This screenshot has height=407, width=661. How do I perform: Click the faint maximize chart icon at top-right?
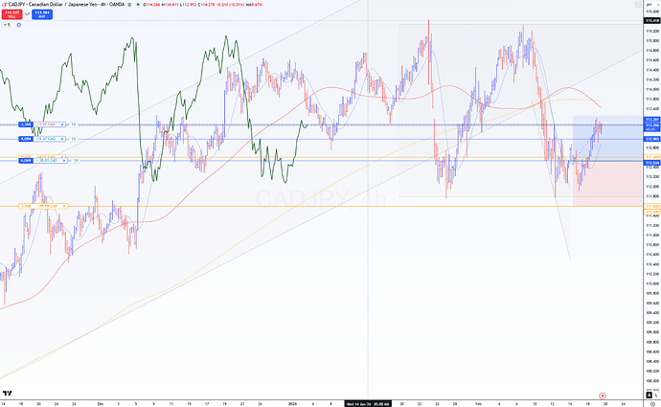click(638, 5)
